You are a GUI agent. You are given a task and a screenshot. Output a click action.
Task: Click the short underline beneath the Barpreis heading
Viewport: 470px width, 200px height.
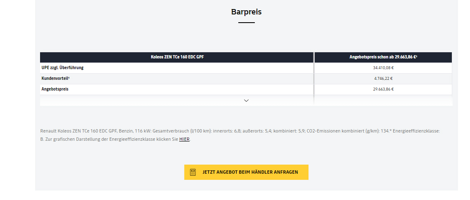(247, 23)
